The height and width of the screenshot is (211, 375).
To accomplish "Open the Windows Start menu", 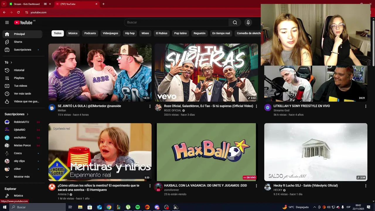I will click(x=4, y=207).
